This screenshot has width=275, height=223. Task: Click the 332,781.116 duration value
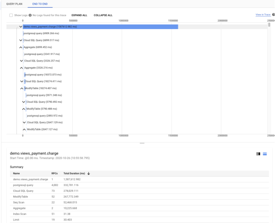point(71,185)
